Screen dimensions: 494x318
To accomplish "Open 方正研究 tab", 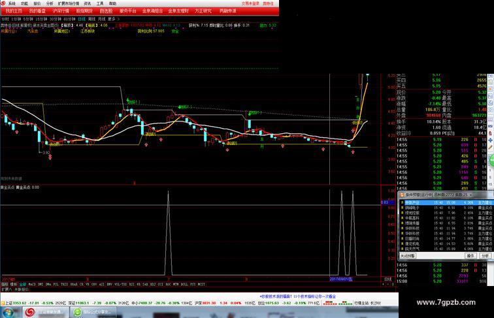I will (x=203, y=10).
